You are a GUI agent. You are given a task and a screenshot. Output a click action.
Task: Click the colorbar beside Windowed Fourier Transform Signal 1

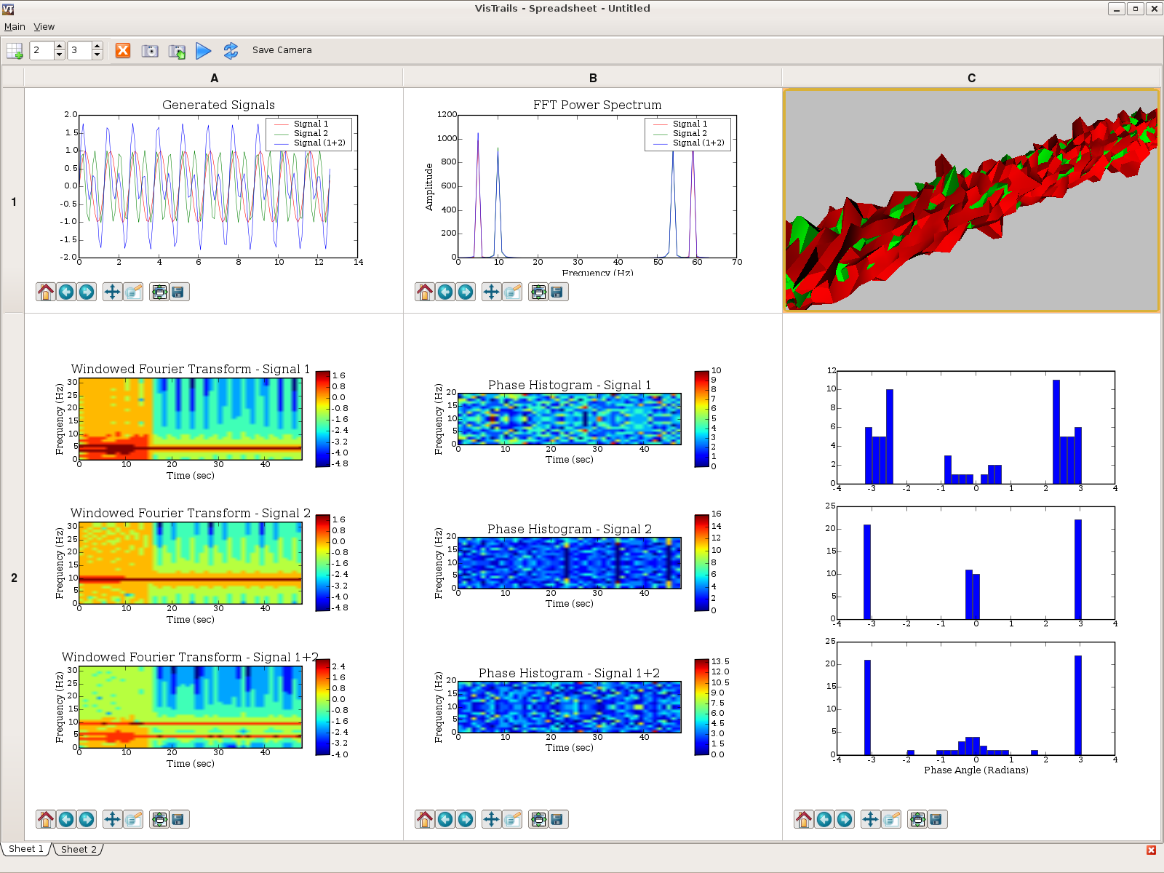tap(323, 418)
